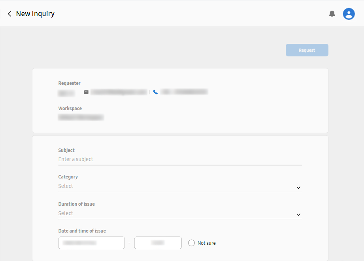Viewport: 364px width, 261px height.
Task: Click the blurred requester email address
Action: (x=119, y=92)
